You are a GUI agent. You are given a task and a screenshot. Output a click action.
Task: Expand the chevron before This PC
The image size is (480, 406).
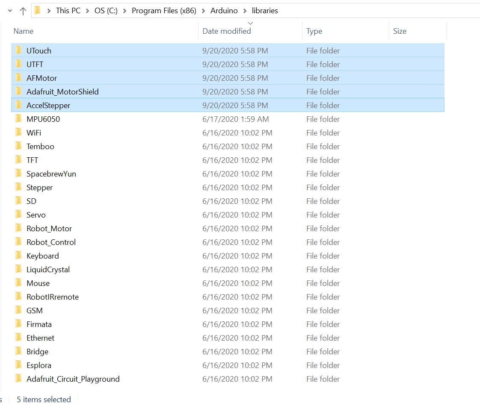pyautogui.click(x=49, y=11)
